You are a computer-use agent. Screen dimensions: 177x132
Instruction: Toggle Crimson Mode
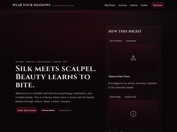pyautogui.click(x=48, y=110)
